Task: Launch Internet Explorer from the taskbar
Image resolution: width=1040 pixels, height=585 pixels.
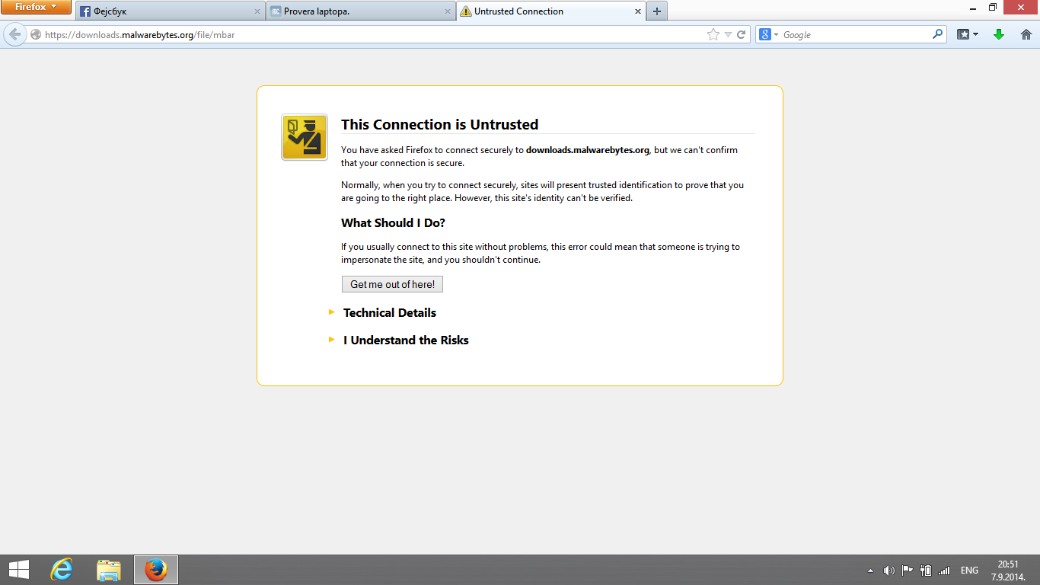Action: [61, 570]
